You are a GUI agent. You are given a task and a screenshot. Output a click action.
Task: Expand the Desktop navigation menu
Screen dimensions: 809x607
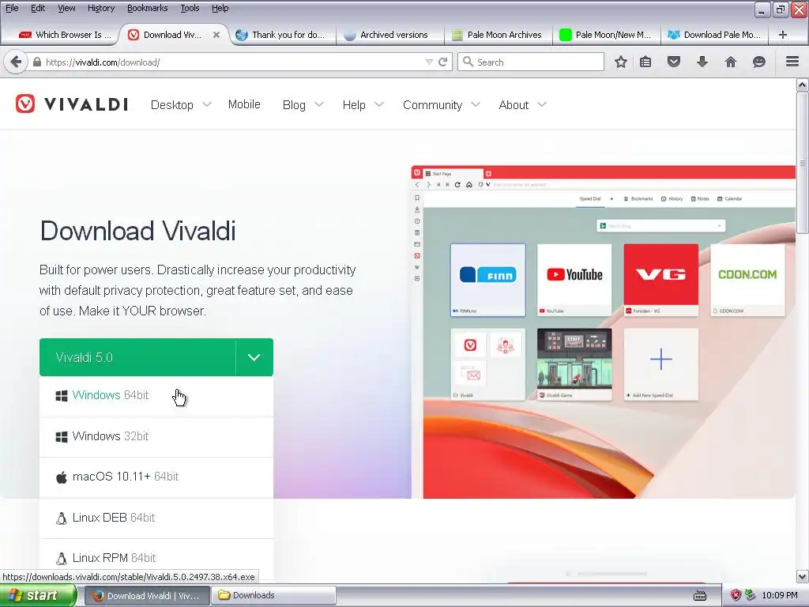pos(181,105)
